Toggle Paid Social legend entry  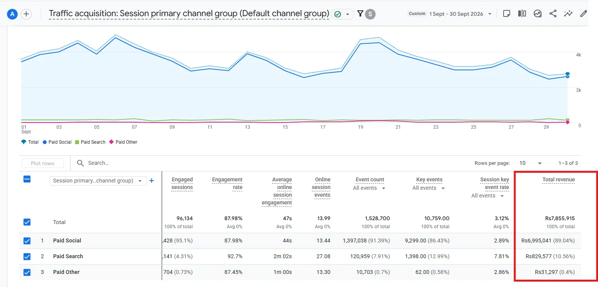point(57,142)
